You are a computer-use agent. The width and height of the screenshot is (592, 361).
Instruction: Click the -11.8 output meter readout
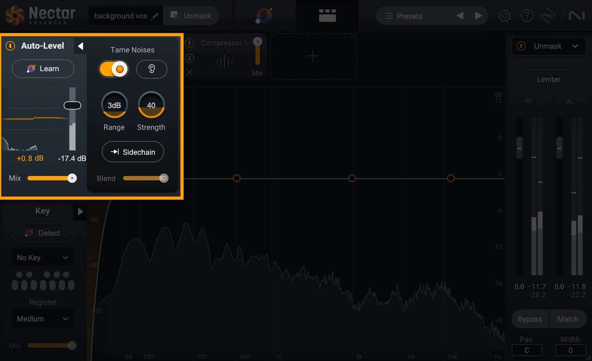(x=576, y=286)
